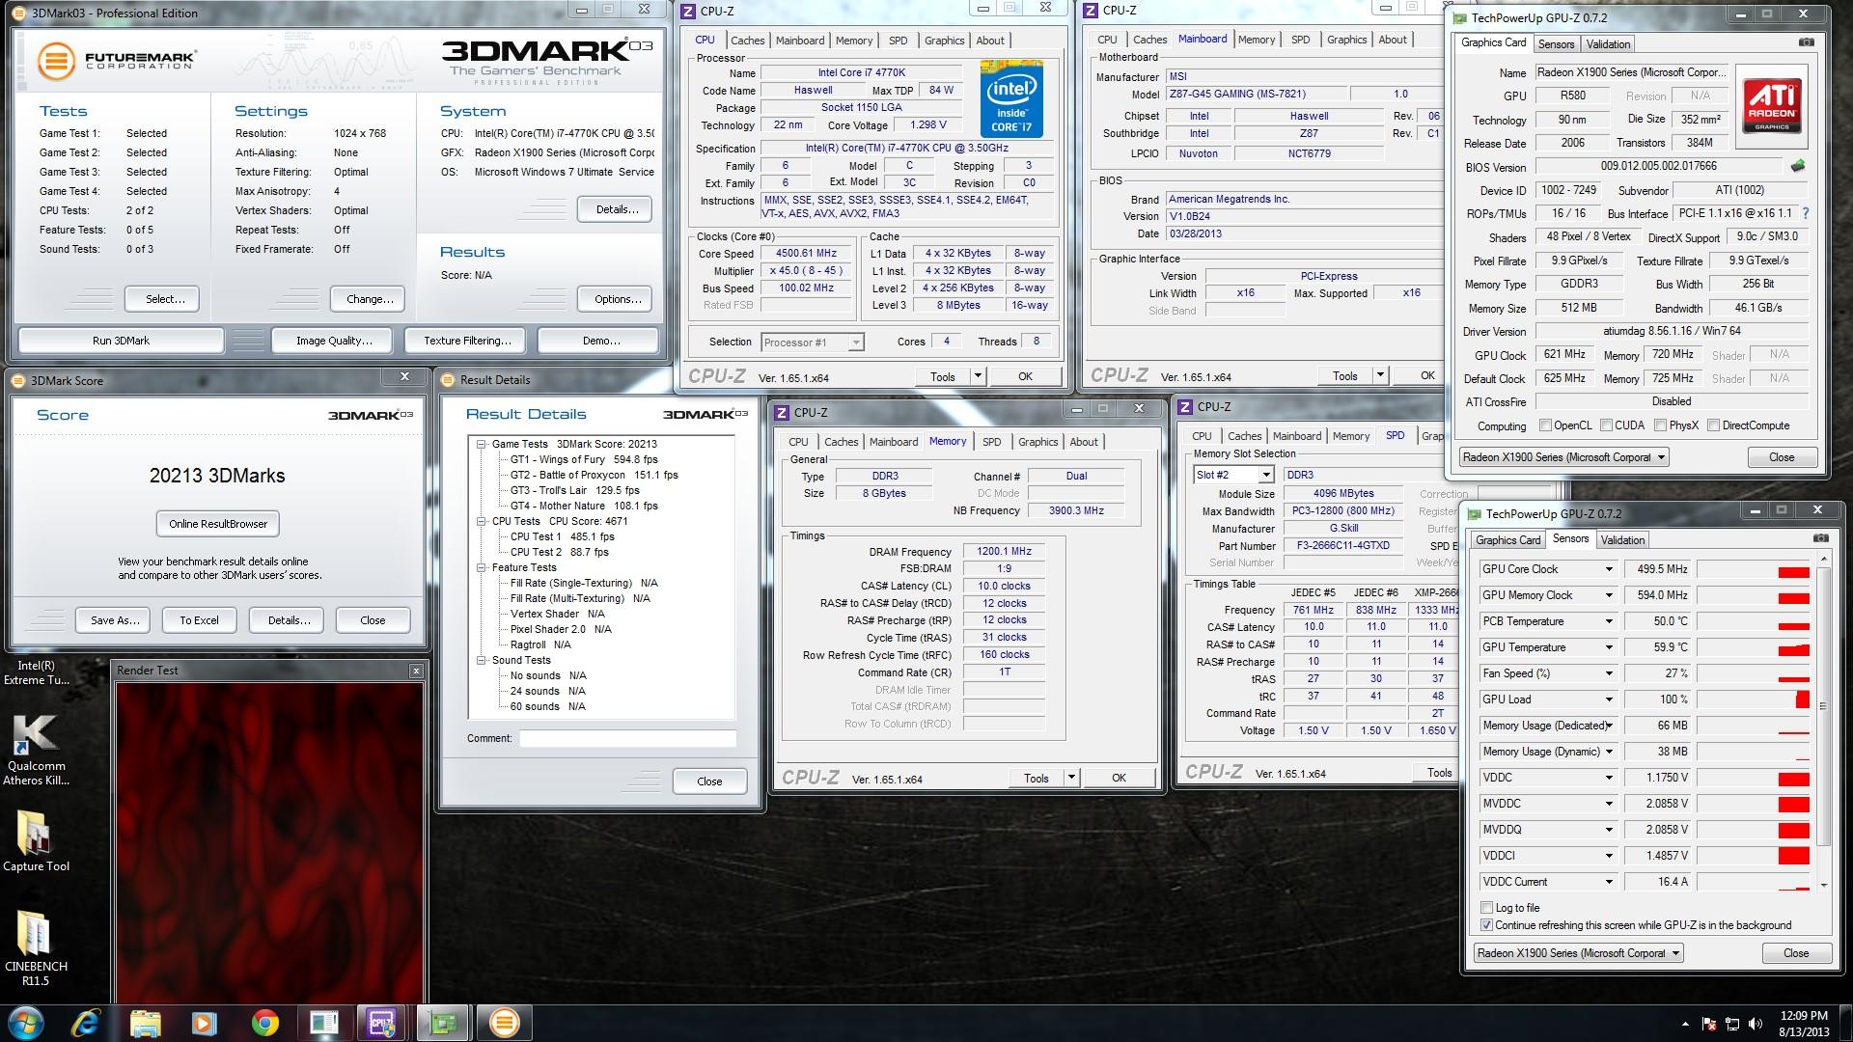
Task: Open the About tab in CPU-Z Mainboard window
Action: click(x=1392, y=40)
